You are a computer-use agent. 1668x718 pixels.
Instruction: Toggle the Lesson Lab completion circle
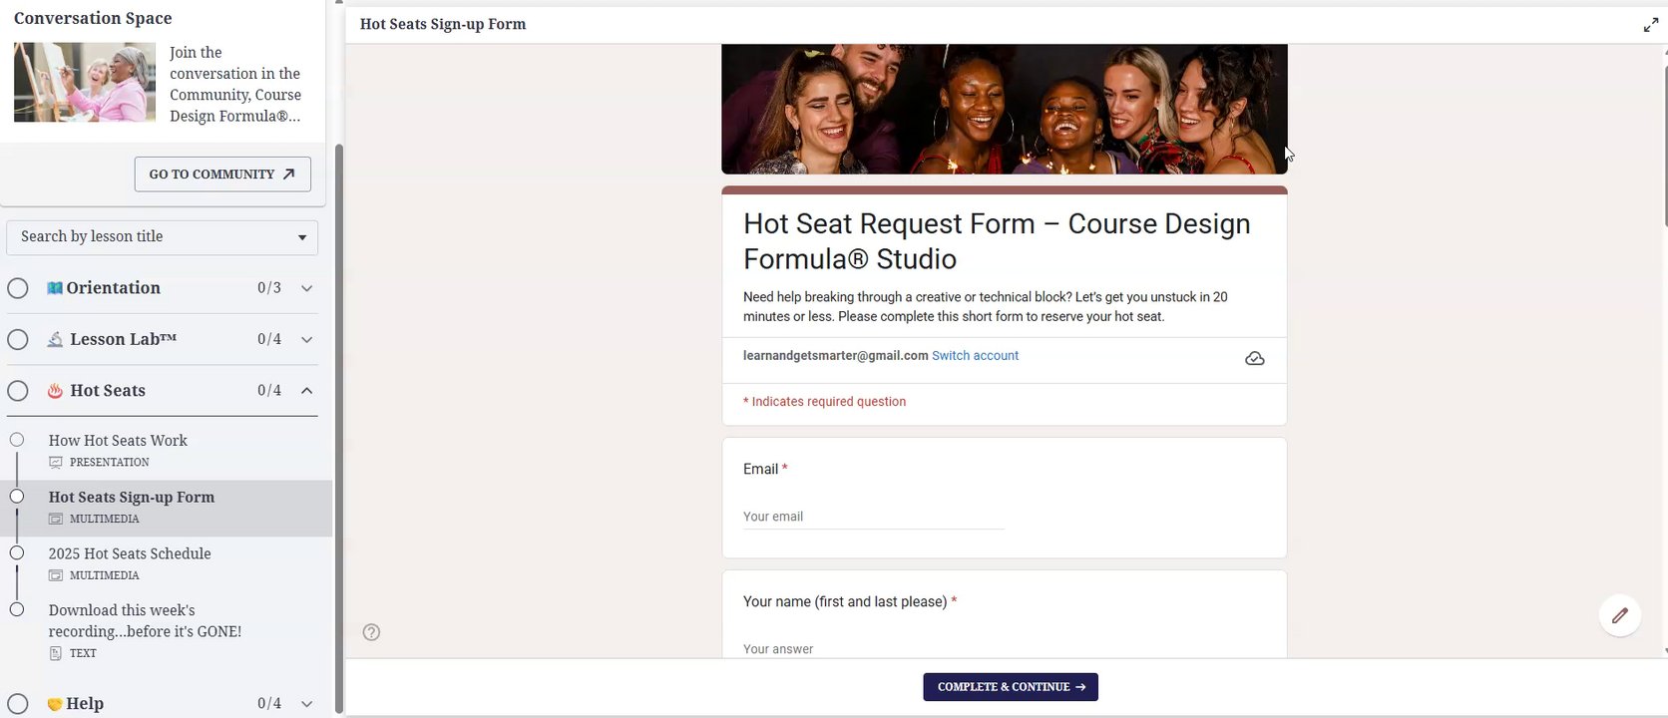(x=18, y=339)
